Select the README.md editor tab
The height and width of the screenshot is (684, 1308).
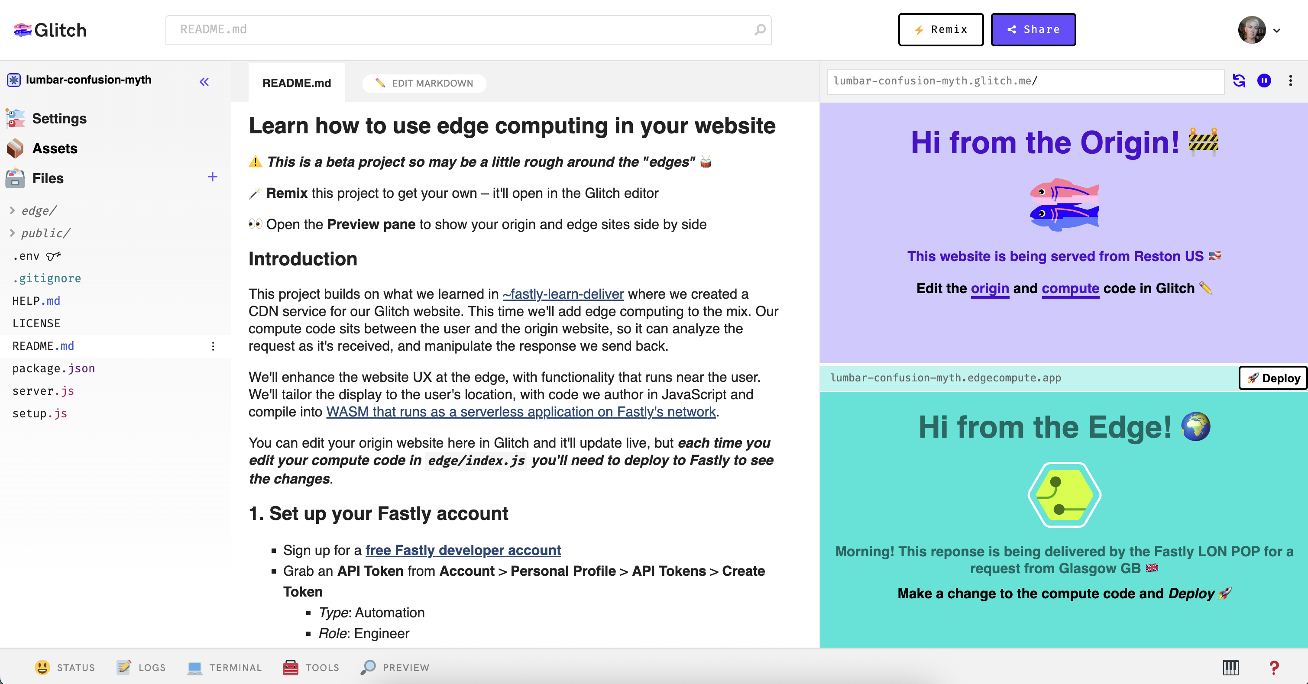(297, 83)
